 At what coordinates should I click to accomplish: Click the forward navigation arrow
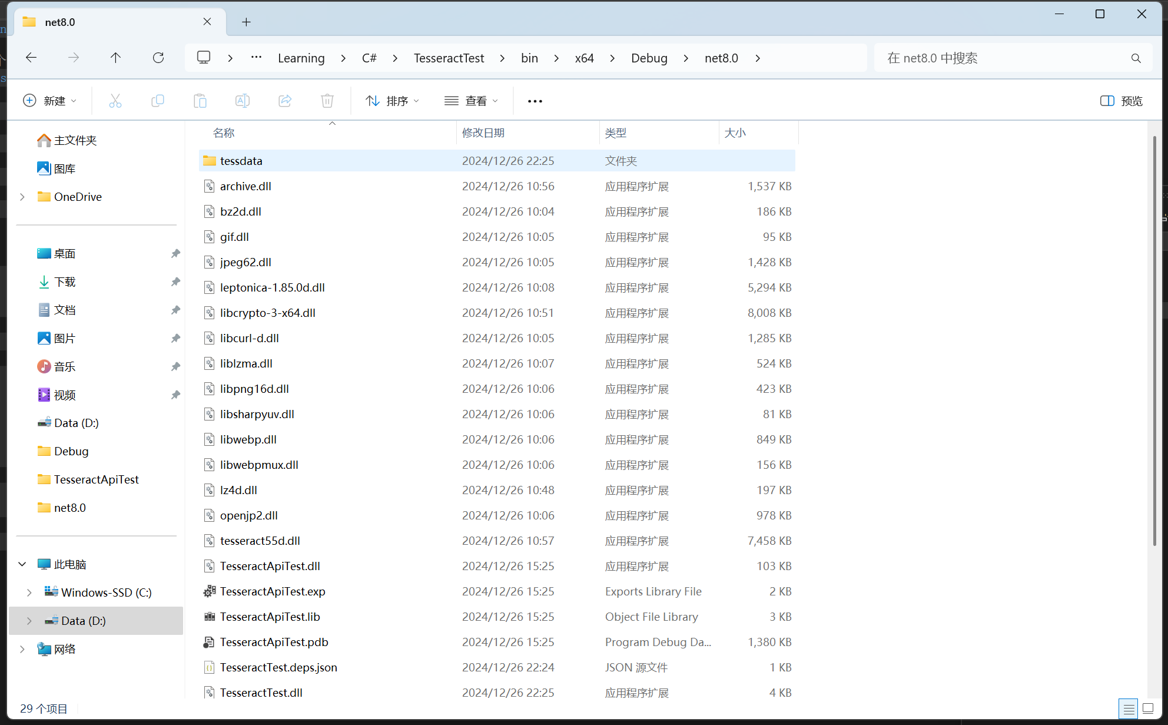[74, 58]
